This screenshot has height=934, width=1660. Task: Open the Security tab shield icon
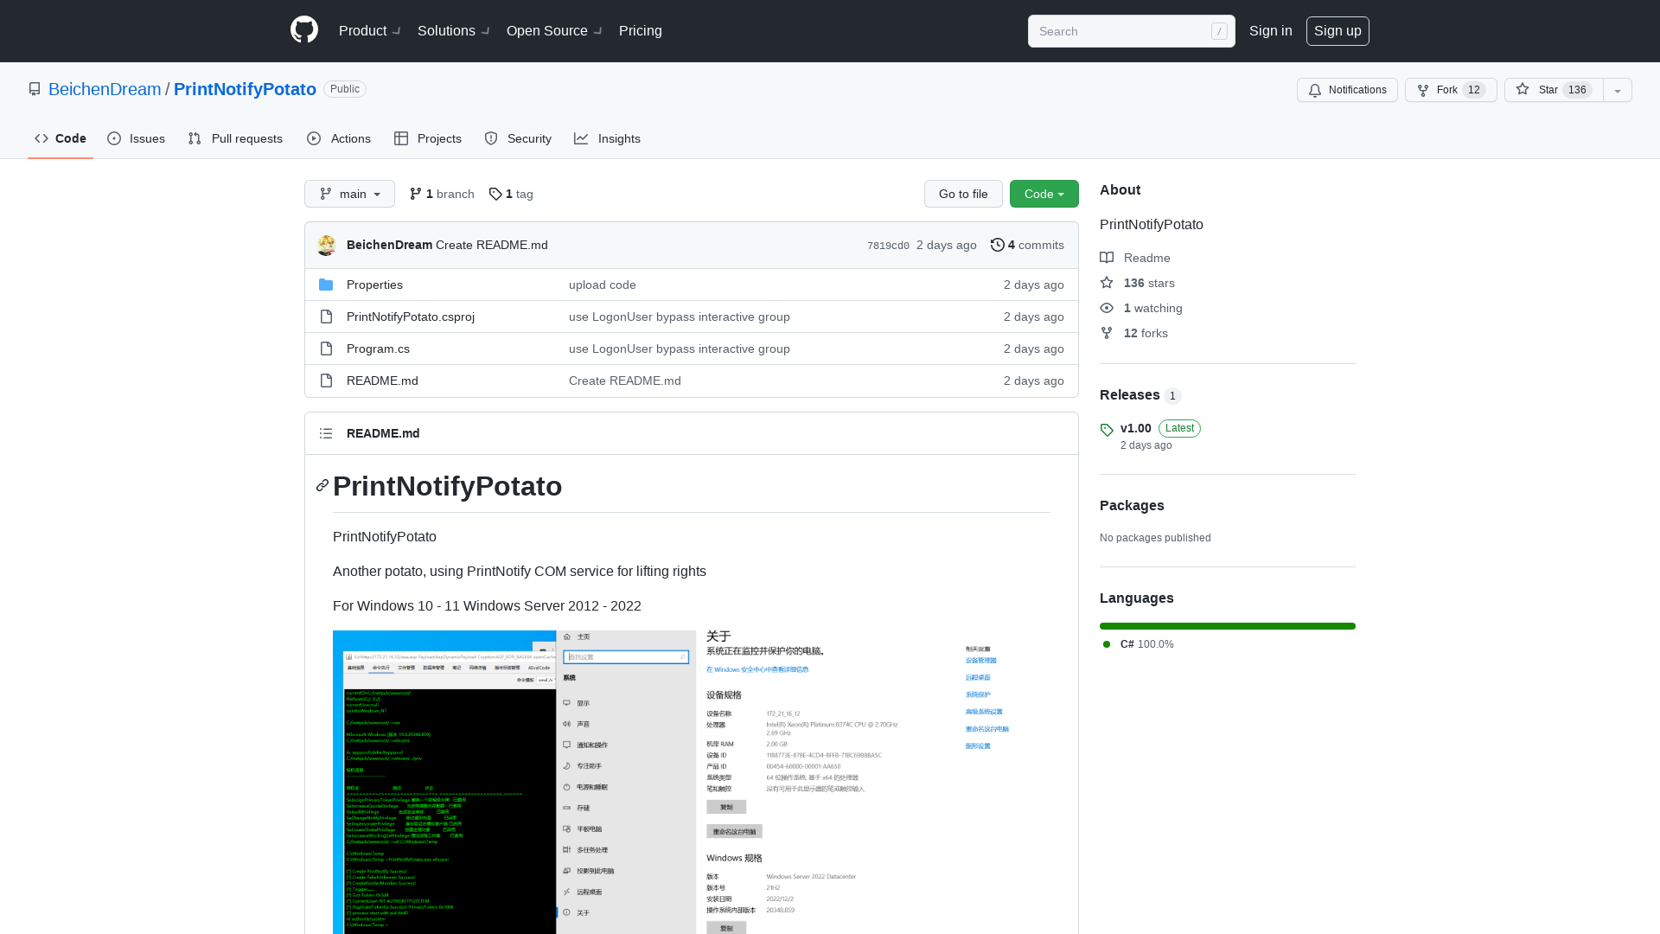(x=490, y=138)
